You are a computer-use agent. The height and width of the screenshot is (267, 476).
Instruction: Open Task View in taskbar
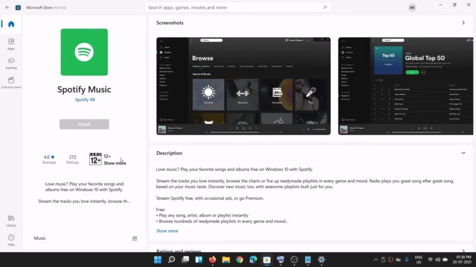(x=185, y=260)
